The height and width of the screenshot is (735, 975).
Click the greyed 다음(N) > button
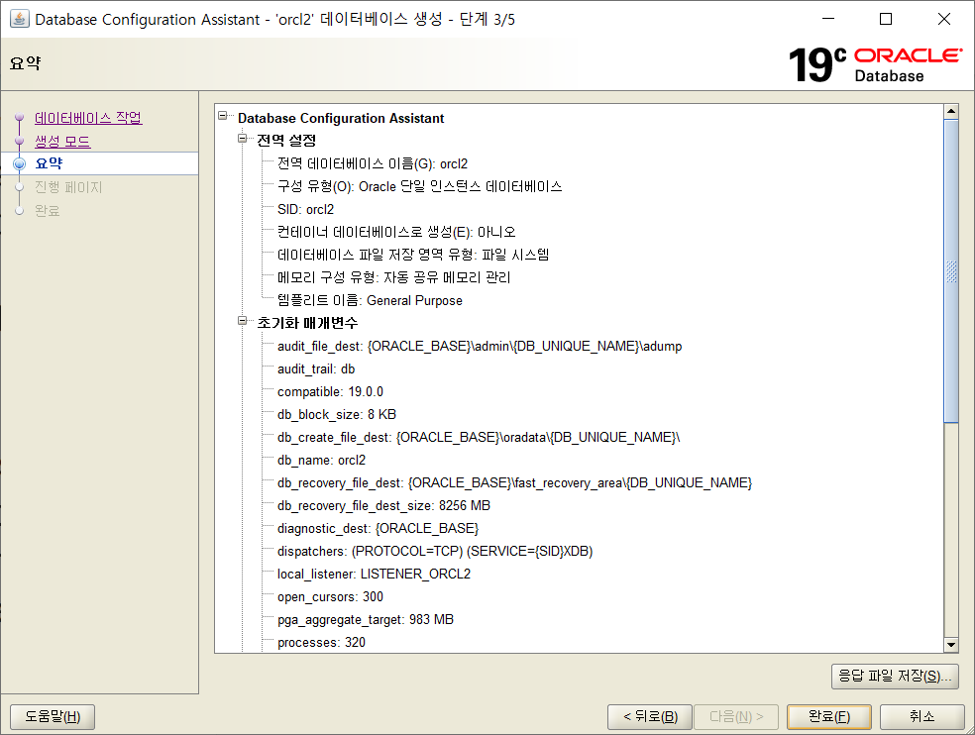[x=736, y=717]
